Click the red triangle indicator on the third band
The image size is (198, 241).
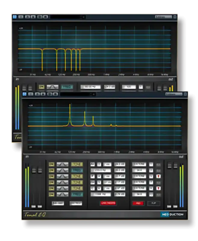tap(158, 177)
